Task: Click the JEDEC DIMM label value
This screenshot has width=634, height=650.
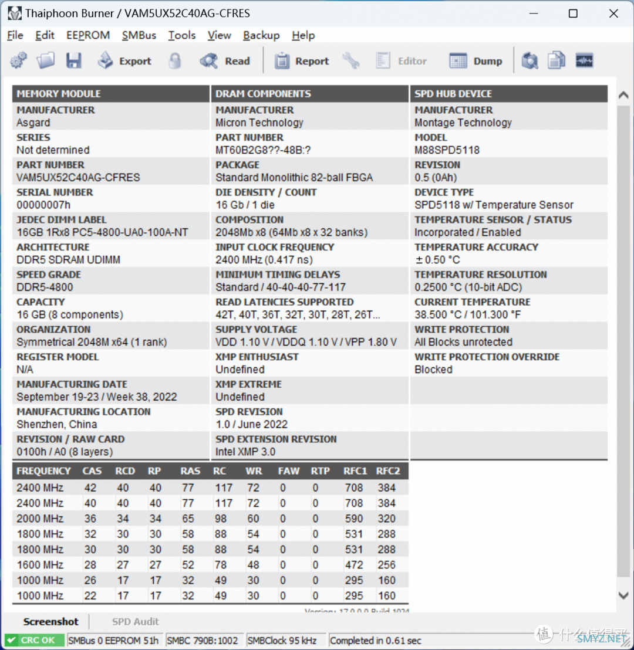Action: pos(102,232)
